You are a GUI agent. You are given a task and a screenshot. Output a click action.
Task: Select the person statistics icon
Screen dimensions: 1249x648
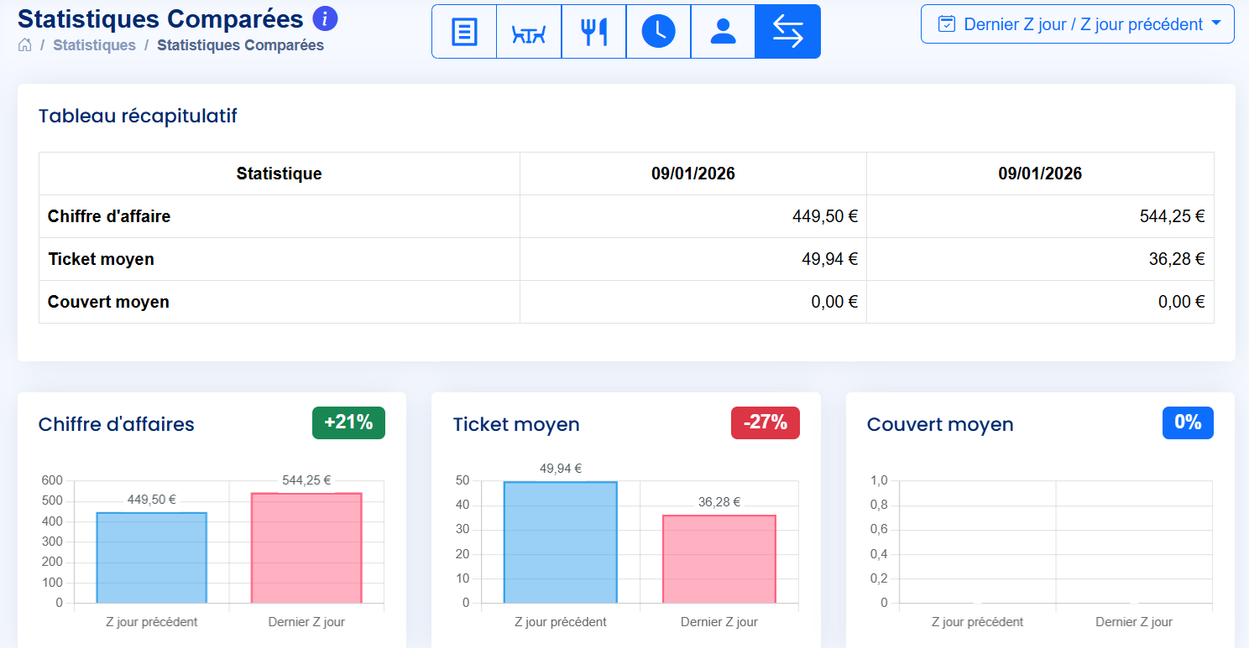[723, 32]
